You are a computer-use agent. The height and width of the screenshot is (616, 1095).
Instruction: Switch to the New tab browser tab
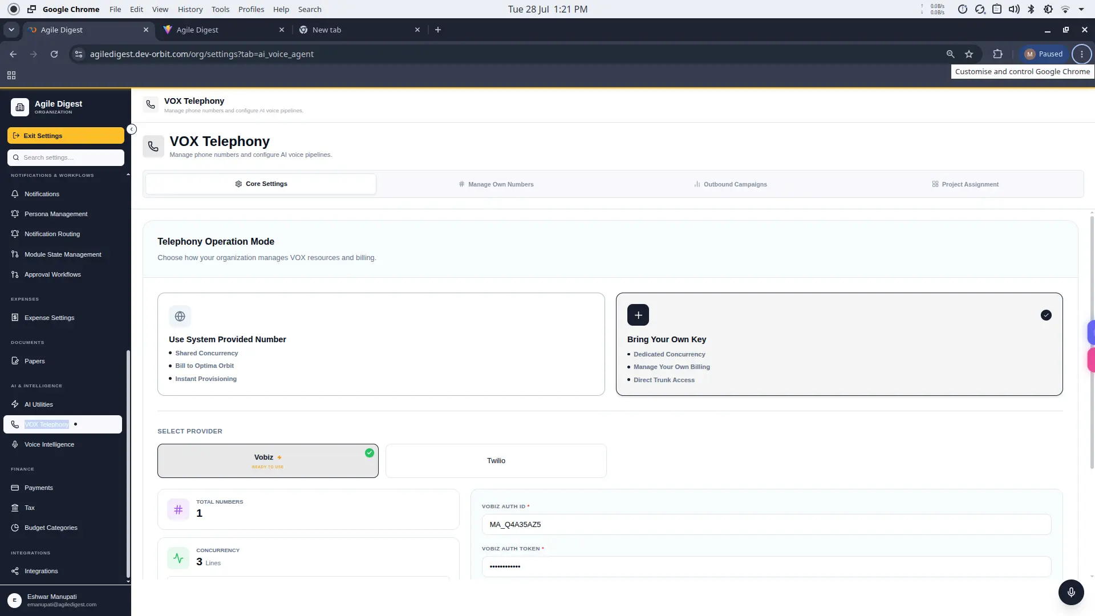(359, 30)
